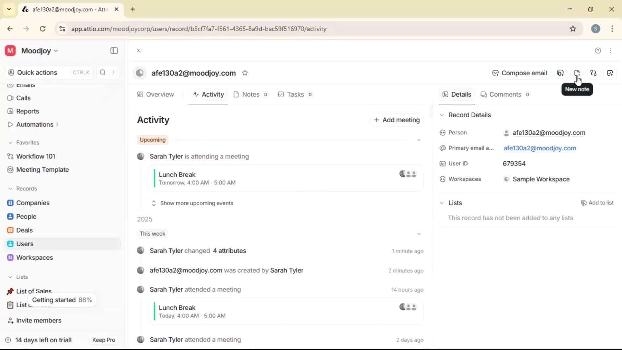Bookmark this page in the address bar
This screenshot has height=350, width=622.
[573, 29]
